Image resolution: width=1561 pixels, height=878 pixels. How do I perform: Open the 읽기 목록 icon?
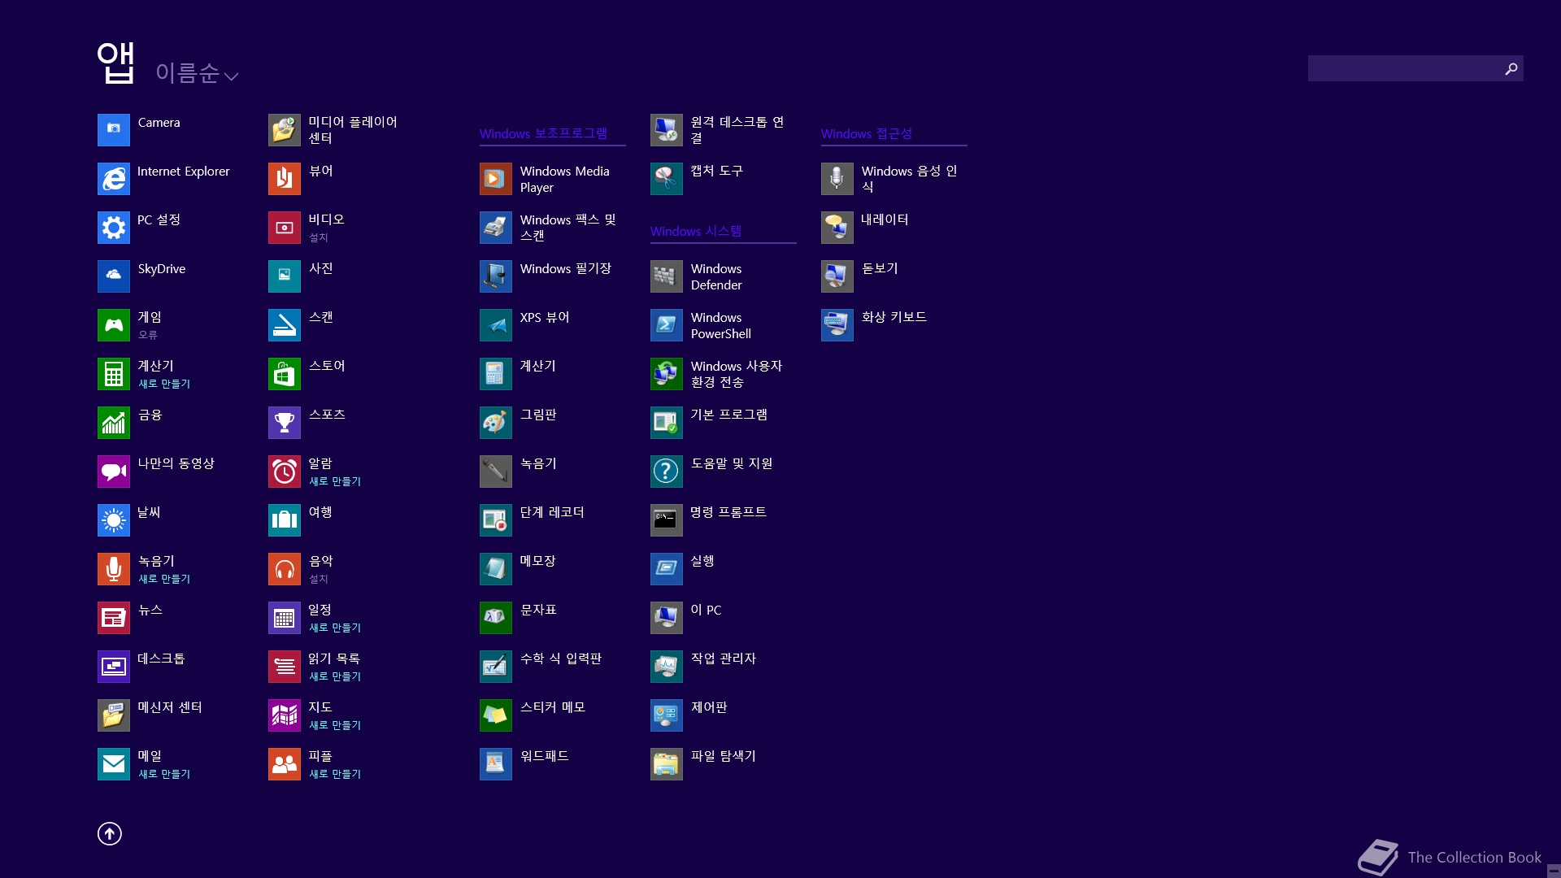(x=285, y=667)
